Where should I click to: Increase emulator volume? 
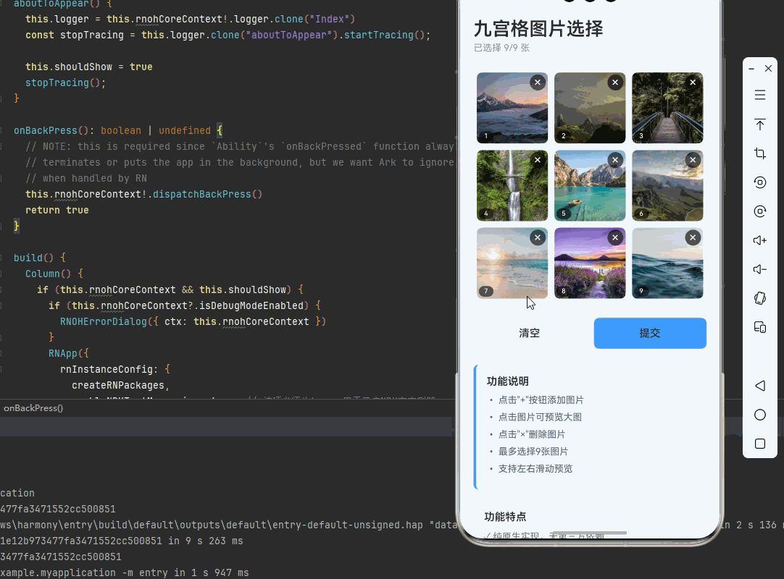point(760,240)
